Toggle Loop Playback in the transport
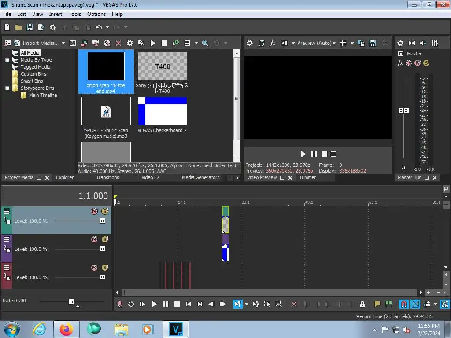The image size is (451, 338). (131, 304)
